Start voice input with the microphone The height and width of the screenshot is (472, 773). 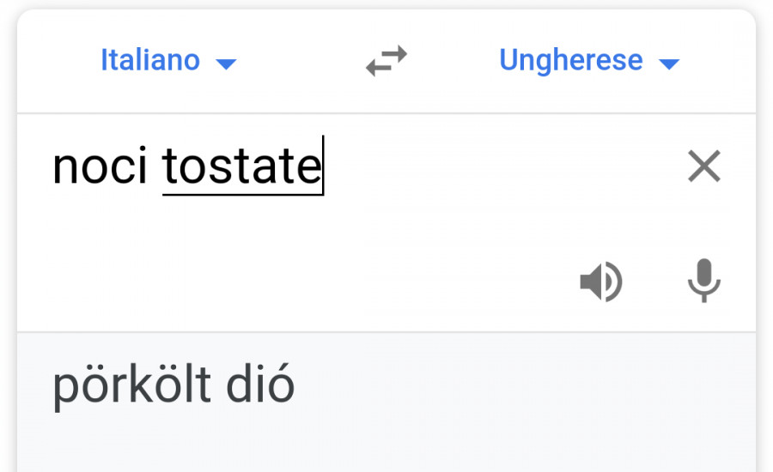coord(703,281)
